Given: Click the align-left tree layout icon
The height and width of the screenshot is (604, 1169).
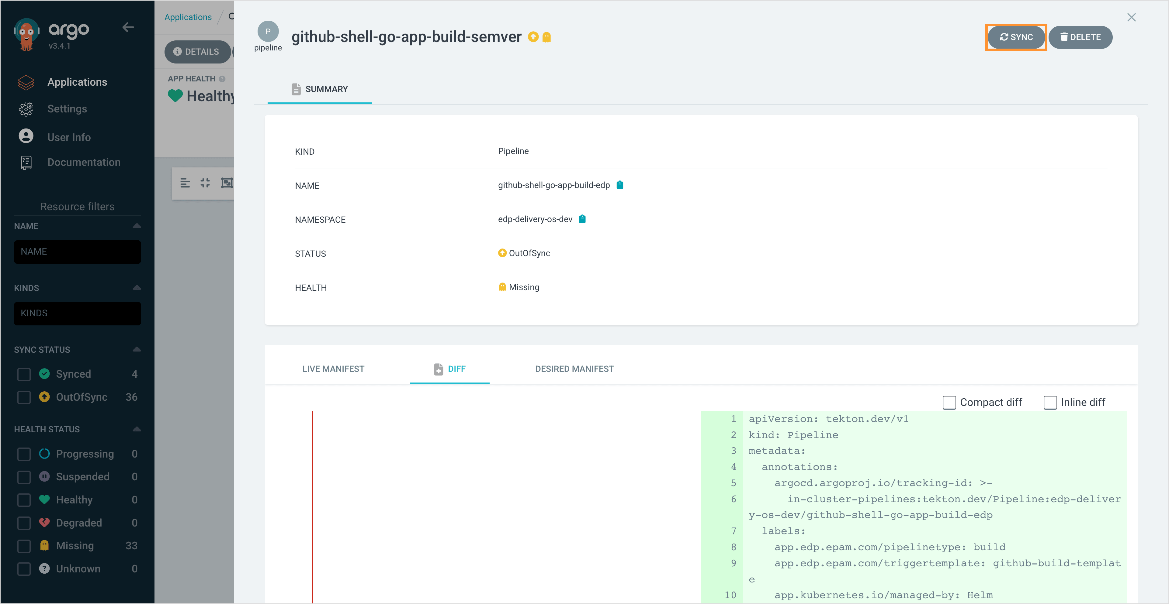Looking at the screenshot, I should (185, 183).
